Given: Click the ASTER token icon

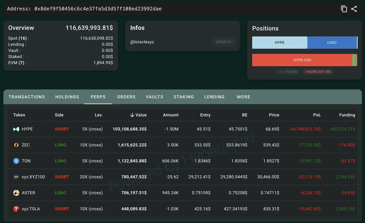Looking at the screenshot, I should [x=16, y=193].
